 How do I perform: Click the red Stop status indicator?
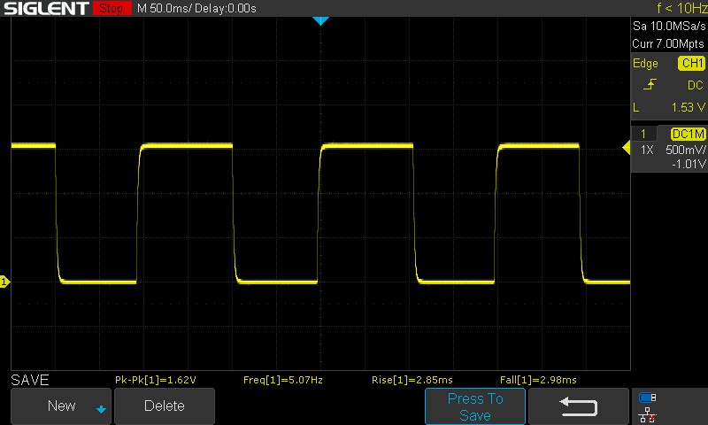tap(112, 8)
